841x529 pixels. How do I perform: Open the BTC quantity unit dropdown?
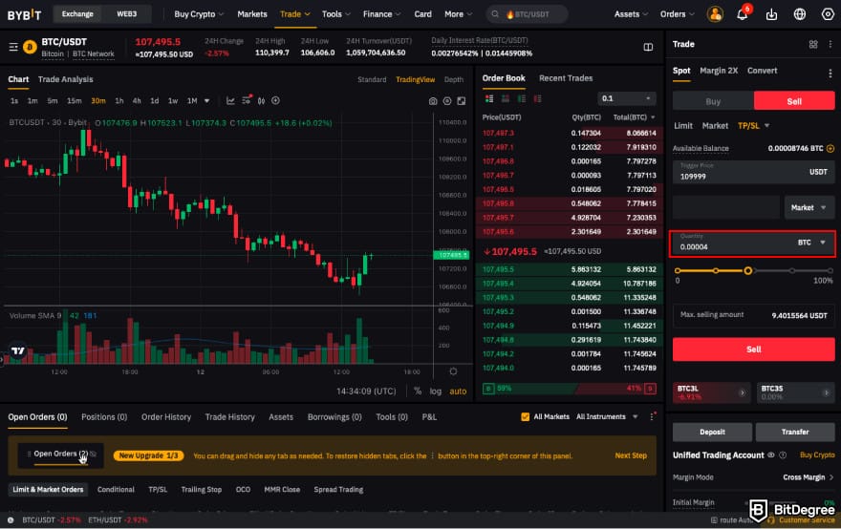(x=811, y=243)
